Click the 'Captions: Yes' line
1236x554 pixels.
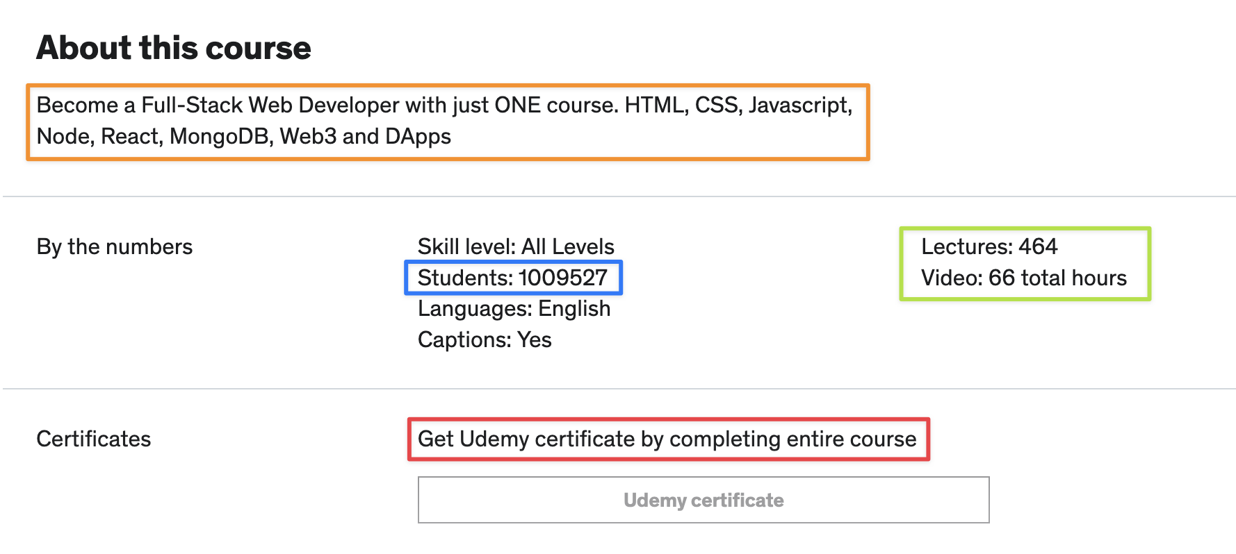pyautogui.click(x=485, y=340)
